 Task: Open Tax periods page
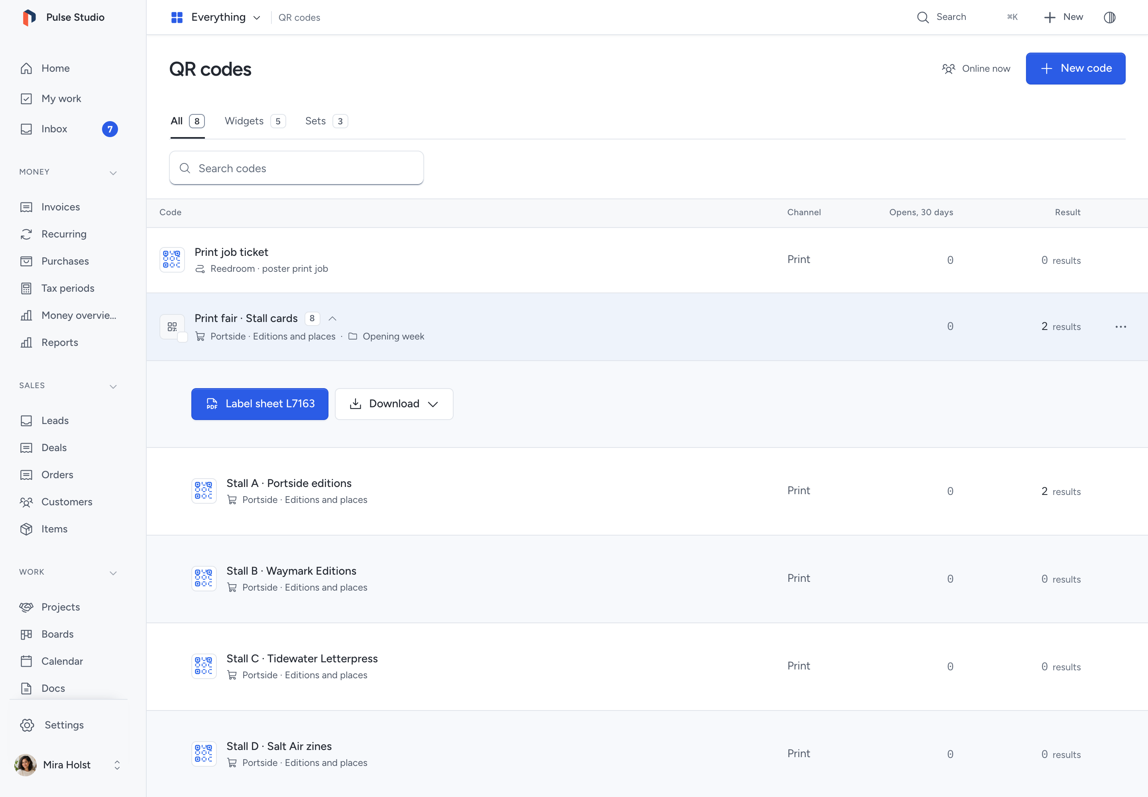coord(69,288)
